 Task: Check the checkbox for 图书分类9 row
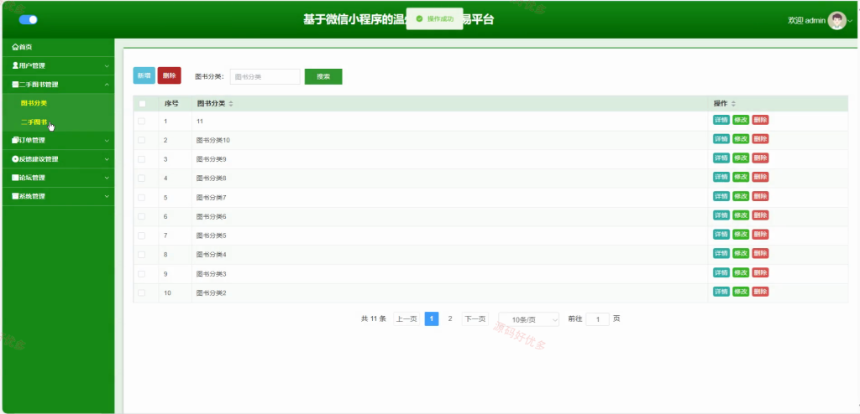tap(141, 159)
